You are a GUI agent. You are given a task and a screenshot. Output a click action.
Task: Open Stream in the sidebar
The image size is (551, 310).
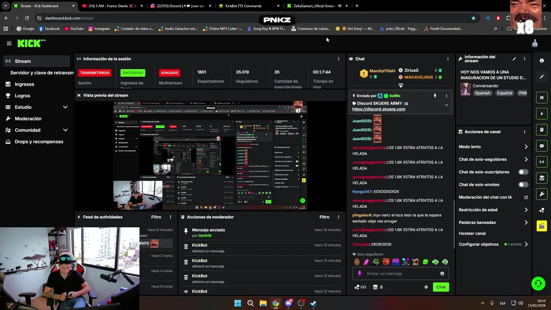(37, 61)
